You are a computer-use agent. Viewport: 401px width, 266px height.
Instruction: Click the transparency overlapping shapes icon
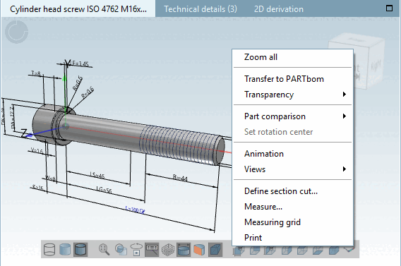tap(121, 250)
